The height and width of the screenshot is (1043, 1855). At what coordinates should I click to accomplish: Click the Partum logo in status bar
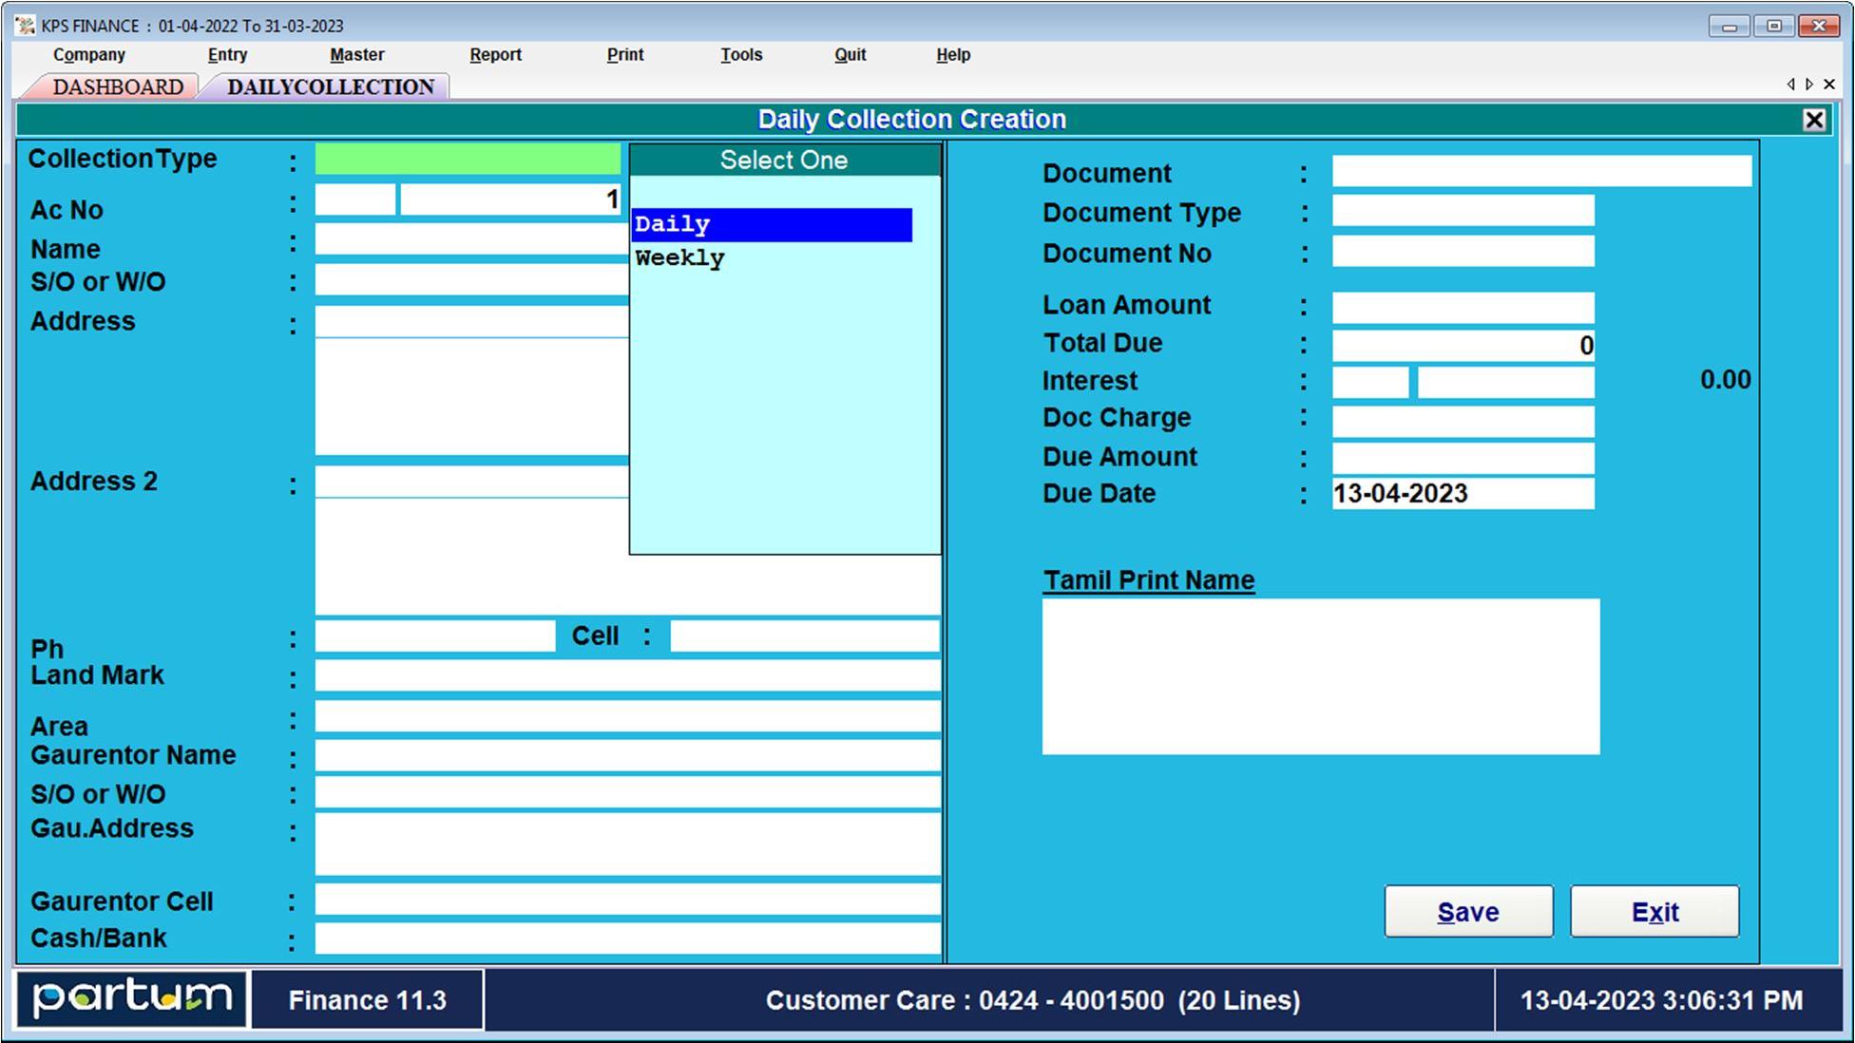(x=132, y=999)
